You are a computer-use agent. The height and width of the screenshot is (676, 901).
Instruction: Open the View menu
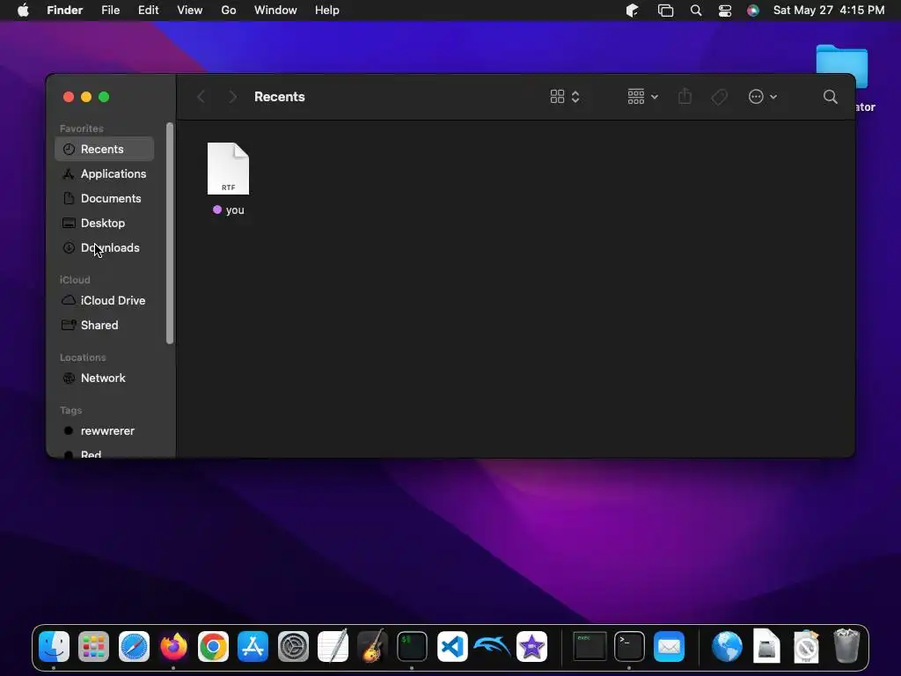(x=190, y=11)
